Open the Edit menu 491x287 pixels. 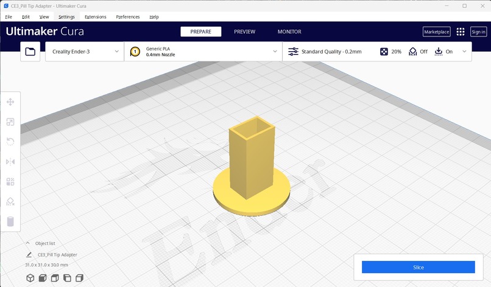[26, 17]
